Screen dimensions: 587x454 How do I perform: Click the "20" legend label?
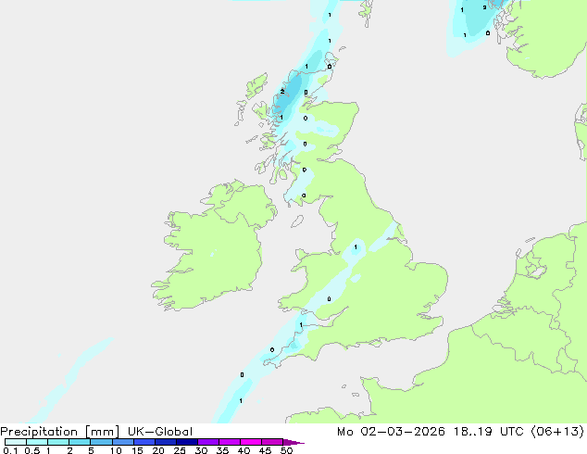tap(158, 450)
